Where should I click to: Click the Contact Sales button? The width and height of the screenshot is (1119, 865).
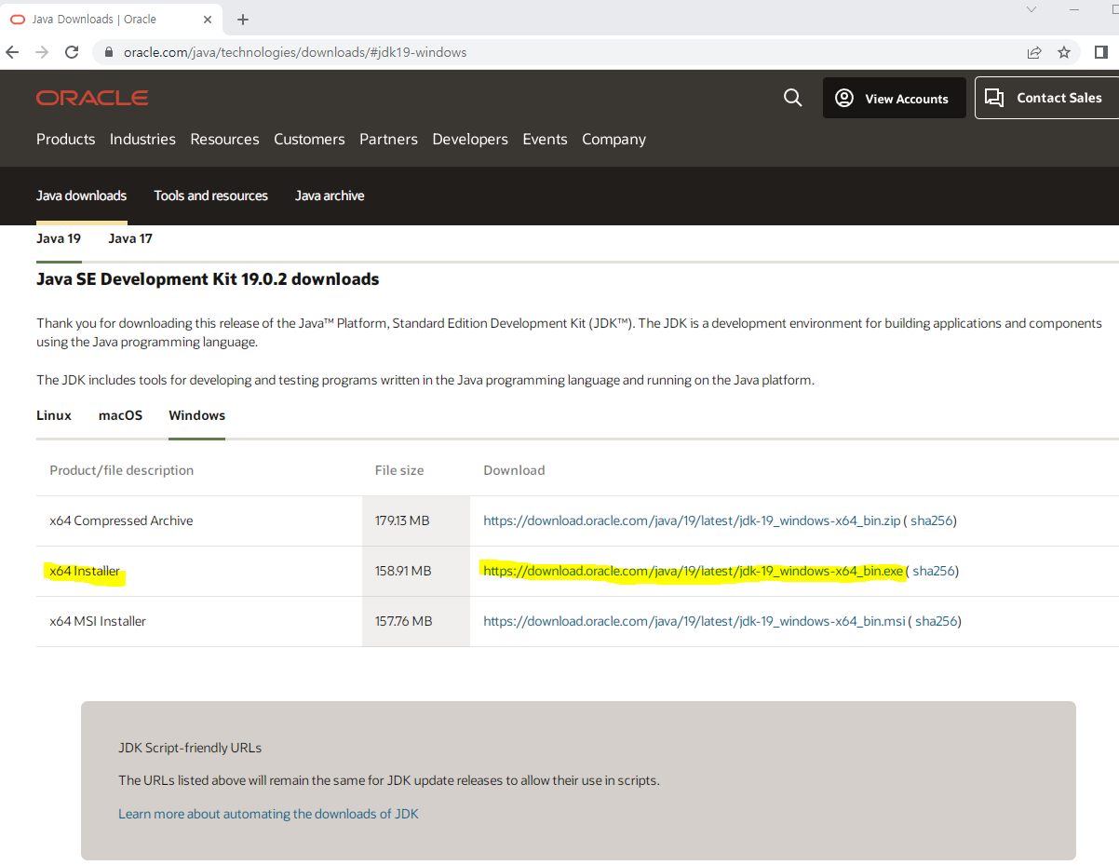tap(1046, 98)
